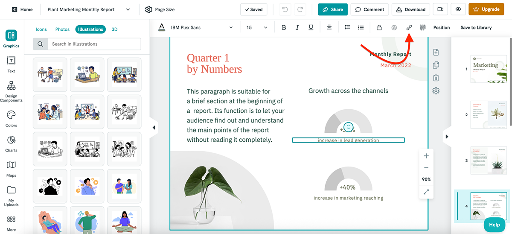Duplicate the current page
The height and width of the screenshot is (234, 512).
pyautogui.click(x=436, y=65)
